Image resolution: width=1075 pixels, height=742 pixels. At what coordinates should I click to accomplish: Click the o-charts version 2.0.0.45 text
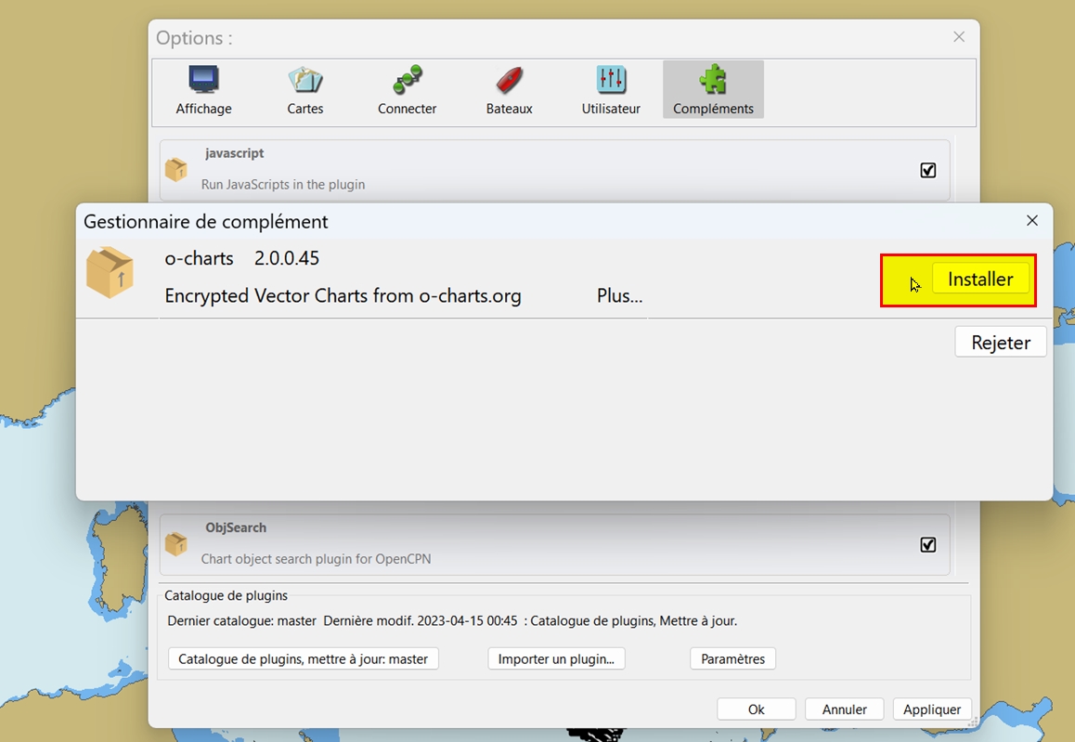coord(287,258)
